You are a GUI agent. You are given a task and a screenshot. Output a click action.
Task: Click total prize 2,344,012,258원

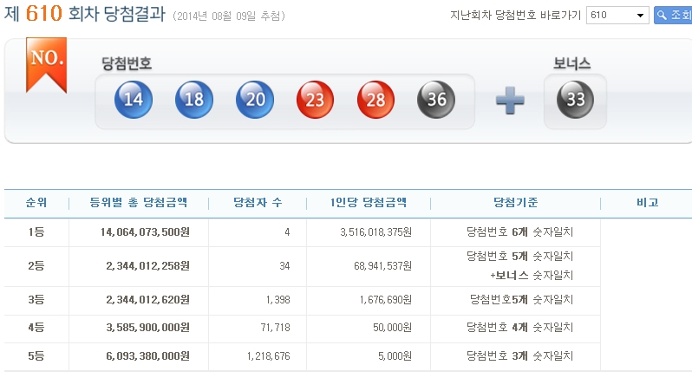pyautogui.click(x=147, y=266)
